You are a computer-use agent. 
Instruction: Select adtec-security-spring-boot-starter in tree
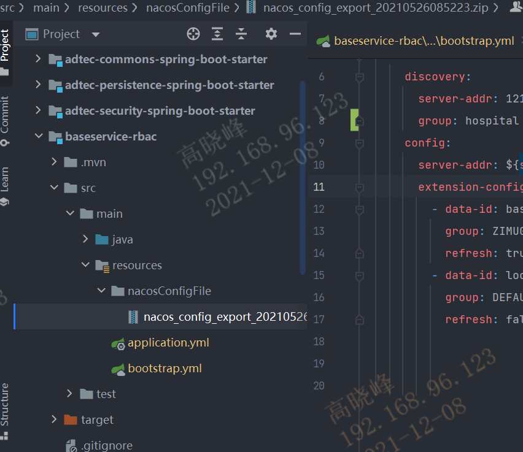tap(160, 110)
